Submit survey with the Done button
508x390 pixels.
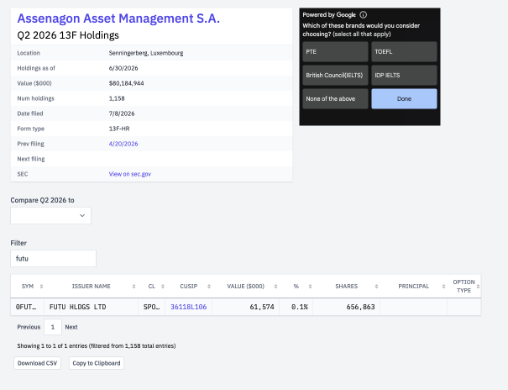pos(404,99)
